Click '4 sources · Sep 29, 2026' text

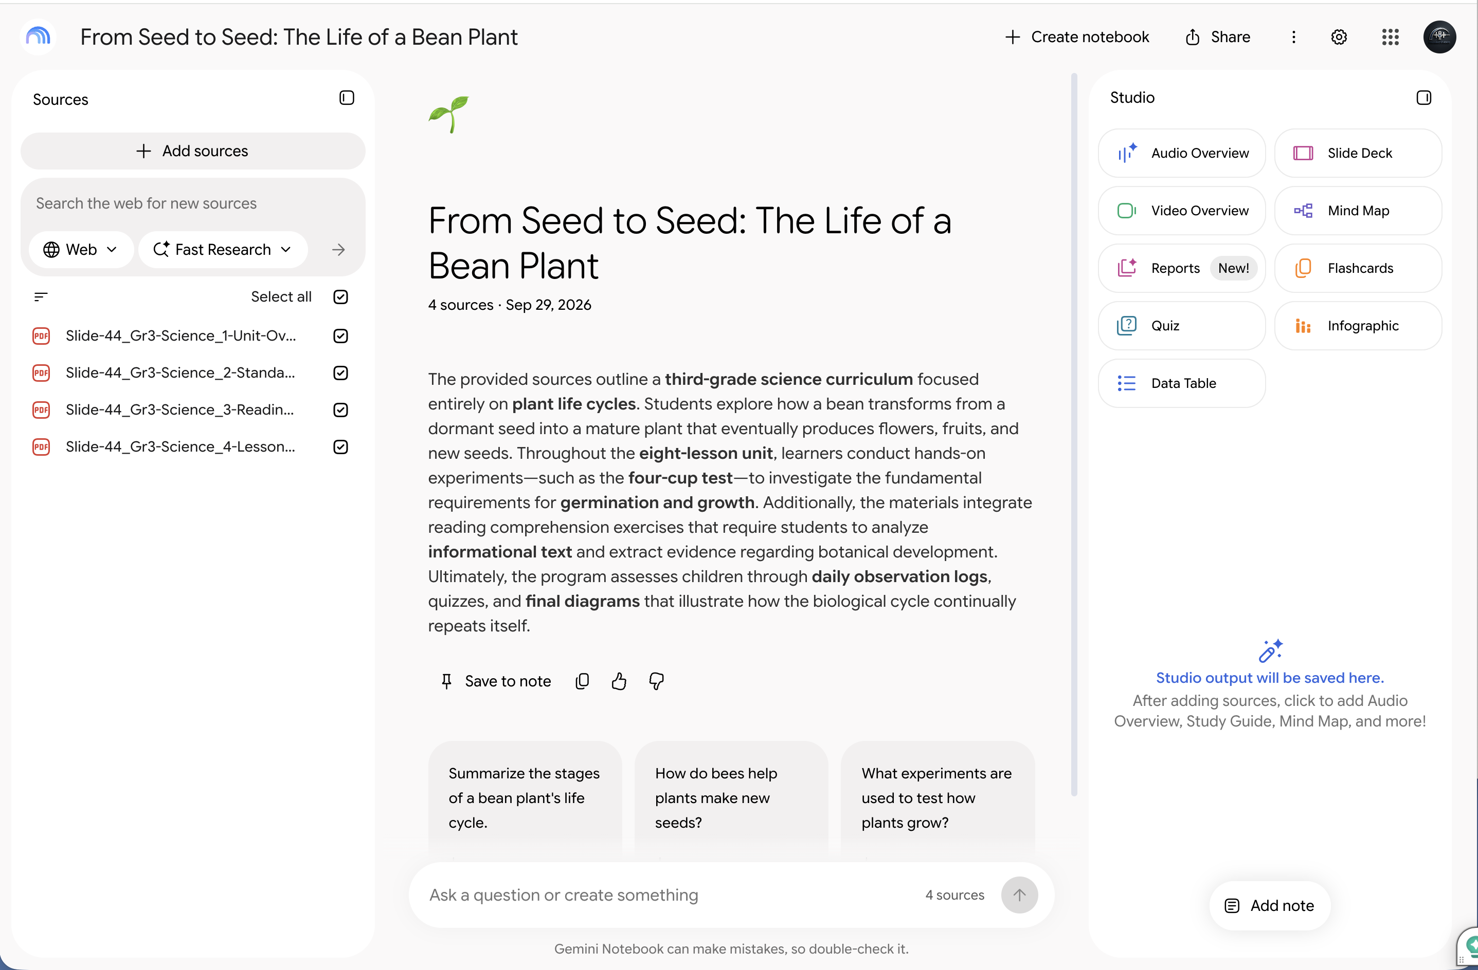pos(509,305)
